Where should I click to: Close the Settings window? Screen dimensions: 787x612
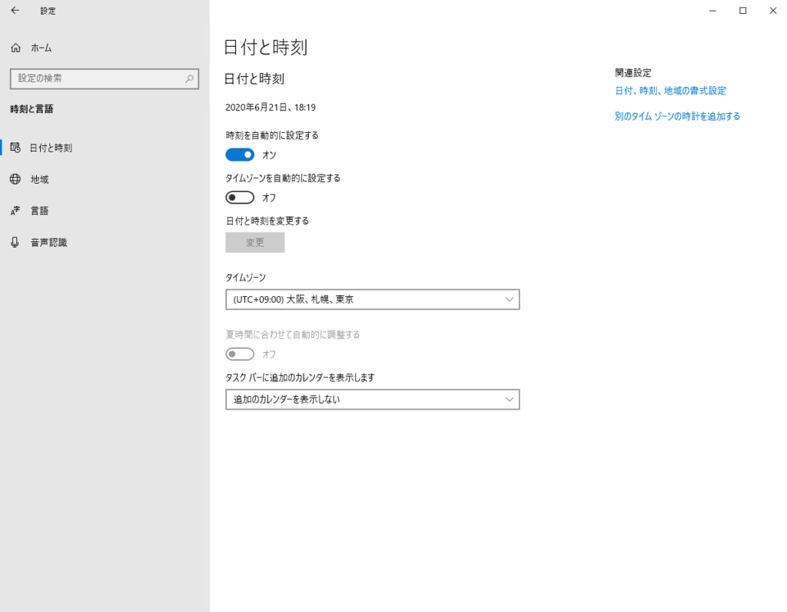point(773,11)
